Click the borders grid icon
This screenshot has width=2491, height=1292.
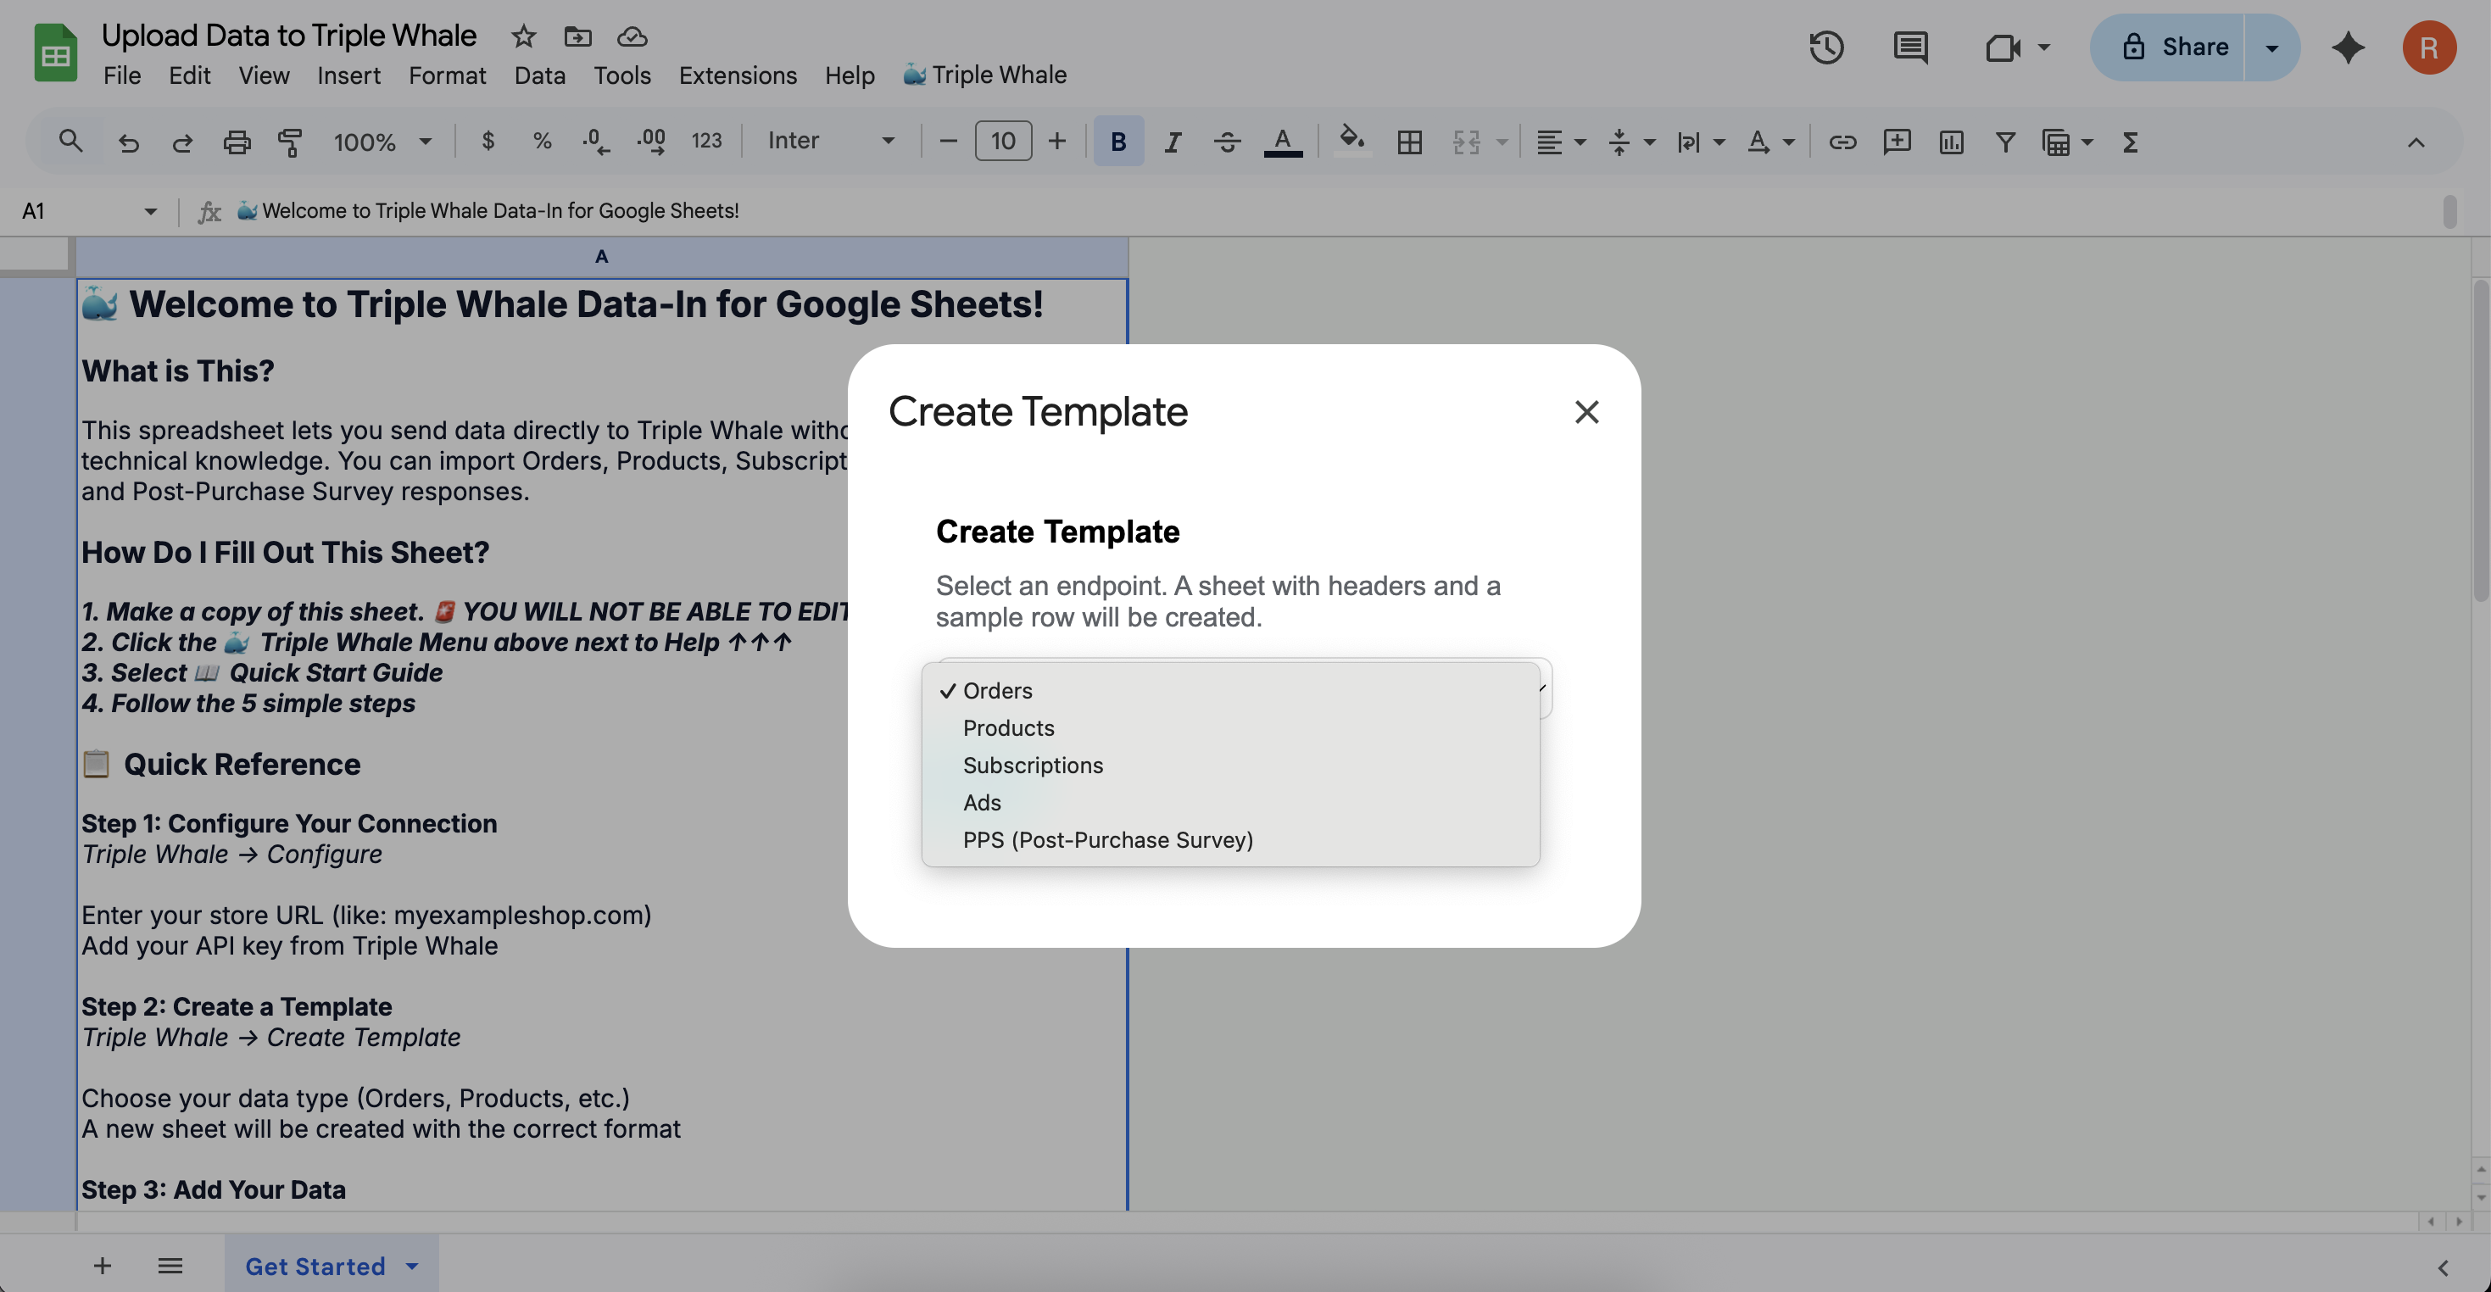click(1409, 142)
